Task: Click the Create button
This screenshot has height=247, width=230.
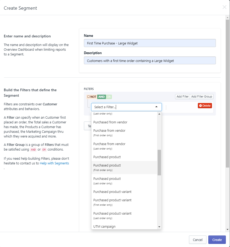Action: click(217, 240)
